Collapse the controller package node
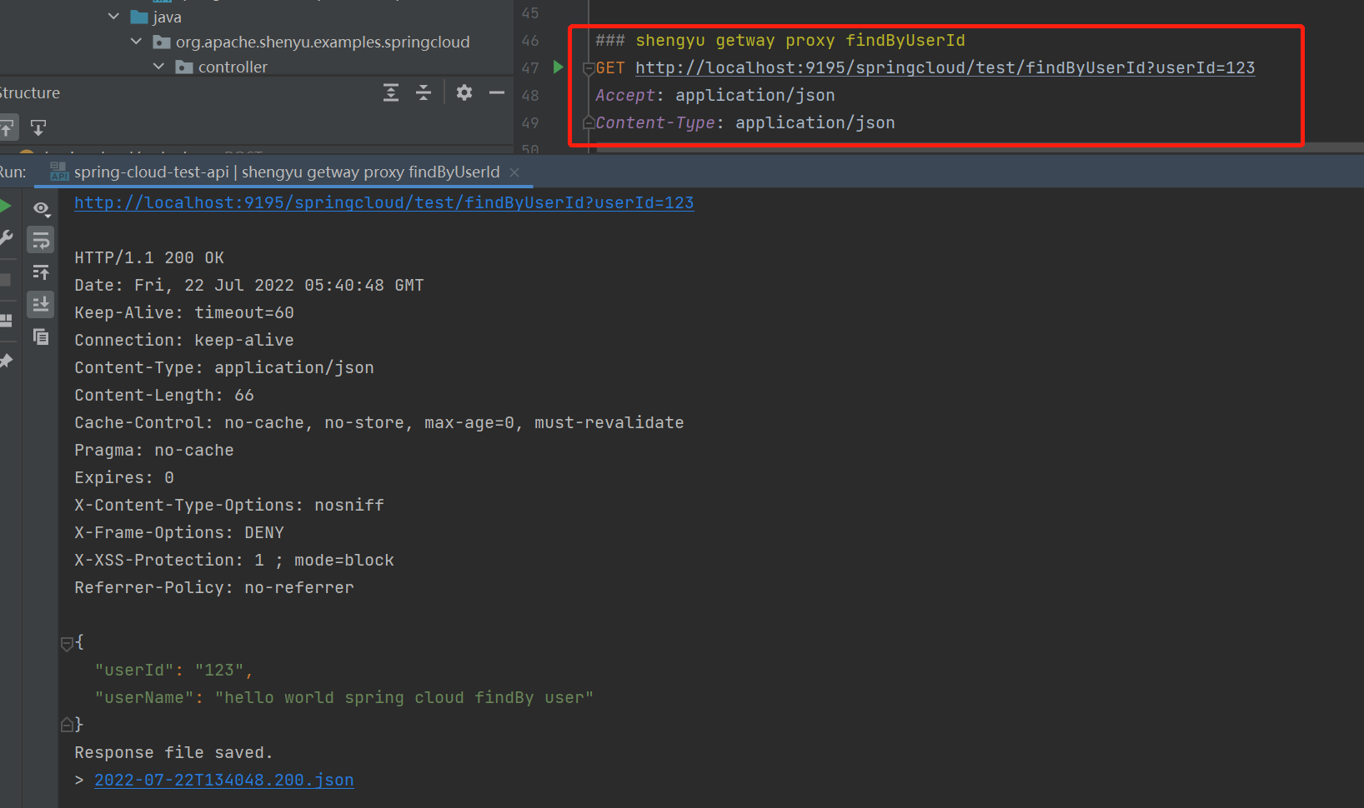The width and height of the screenshot is (1364, 808). pos(159,67)
